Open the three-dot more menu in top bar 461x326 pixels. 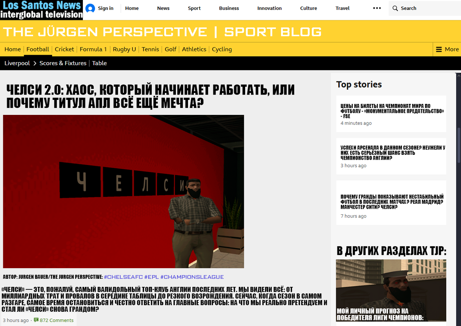click(x=377, y=8)
